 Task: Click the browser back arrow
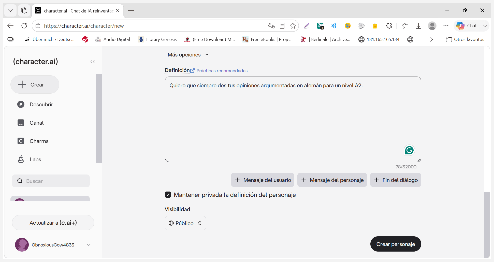(x=10, y=26)
